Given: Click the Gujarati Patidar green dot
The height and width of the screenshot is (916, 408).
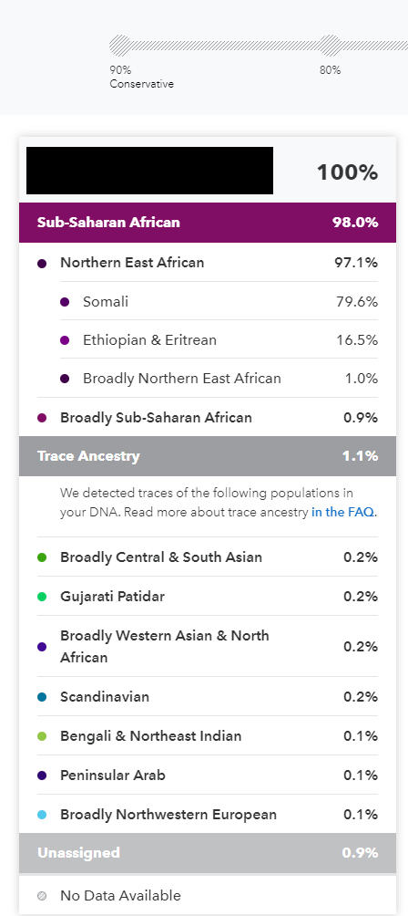Looking at the screenshot, I should [x=42, y=597].
